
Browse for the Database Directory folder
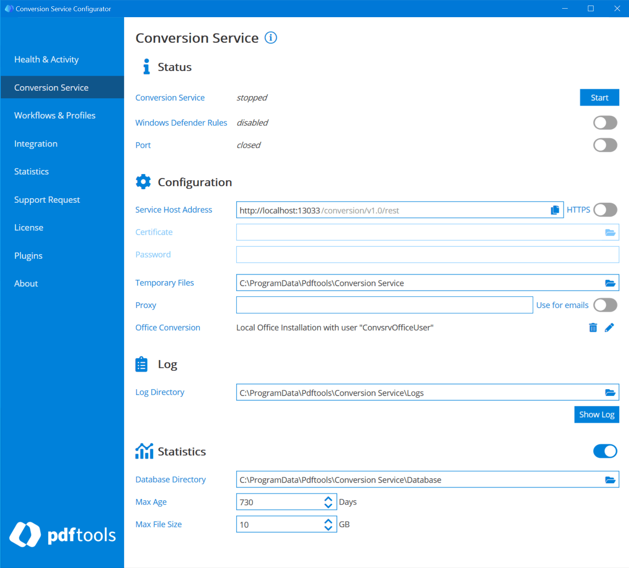coord(610,479)
